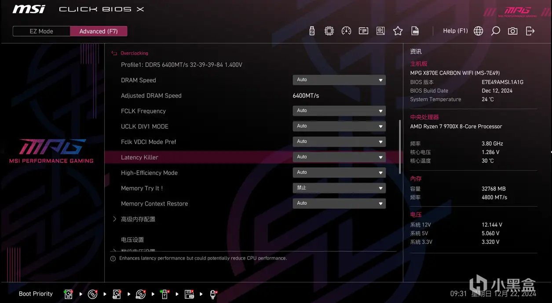Click the Adjusted DRAM Speed label

tap(151, 96)
